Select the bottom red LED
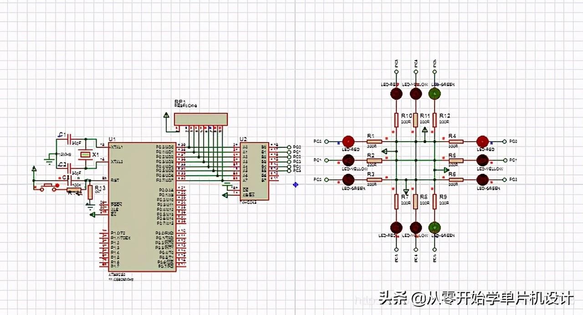 point(396,227)
